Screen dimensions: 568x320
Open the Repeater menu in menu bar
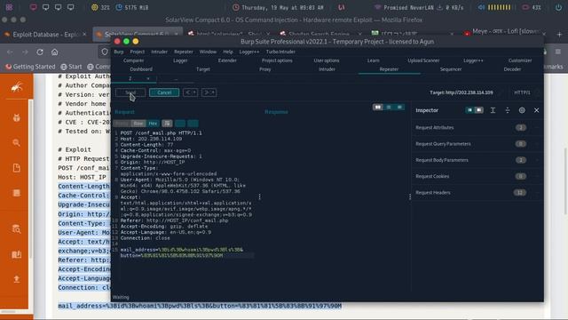[x=184, y=52]
